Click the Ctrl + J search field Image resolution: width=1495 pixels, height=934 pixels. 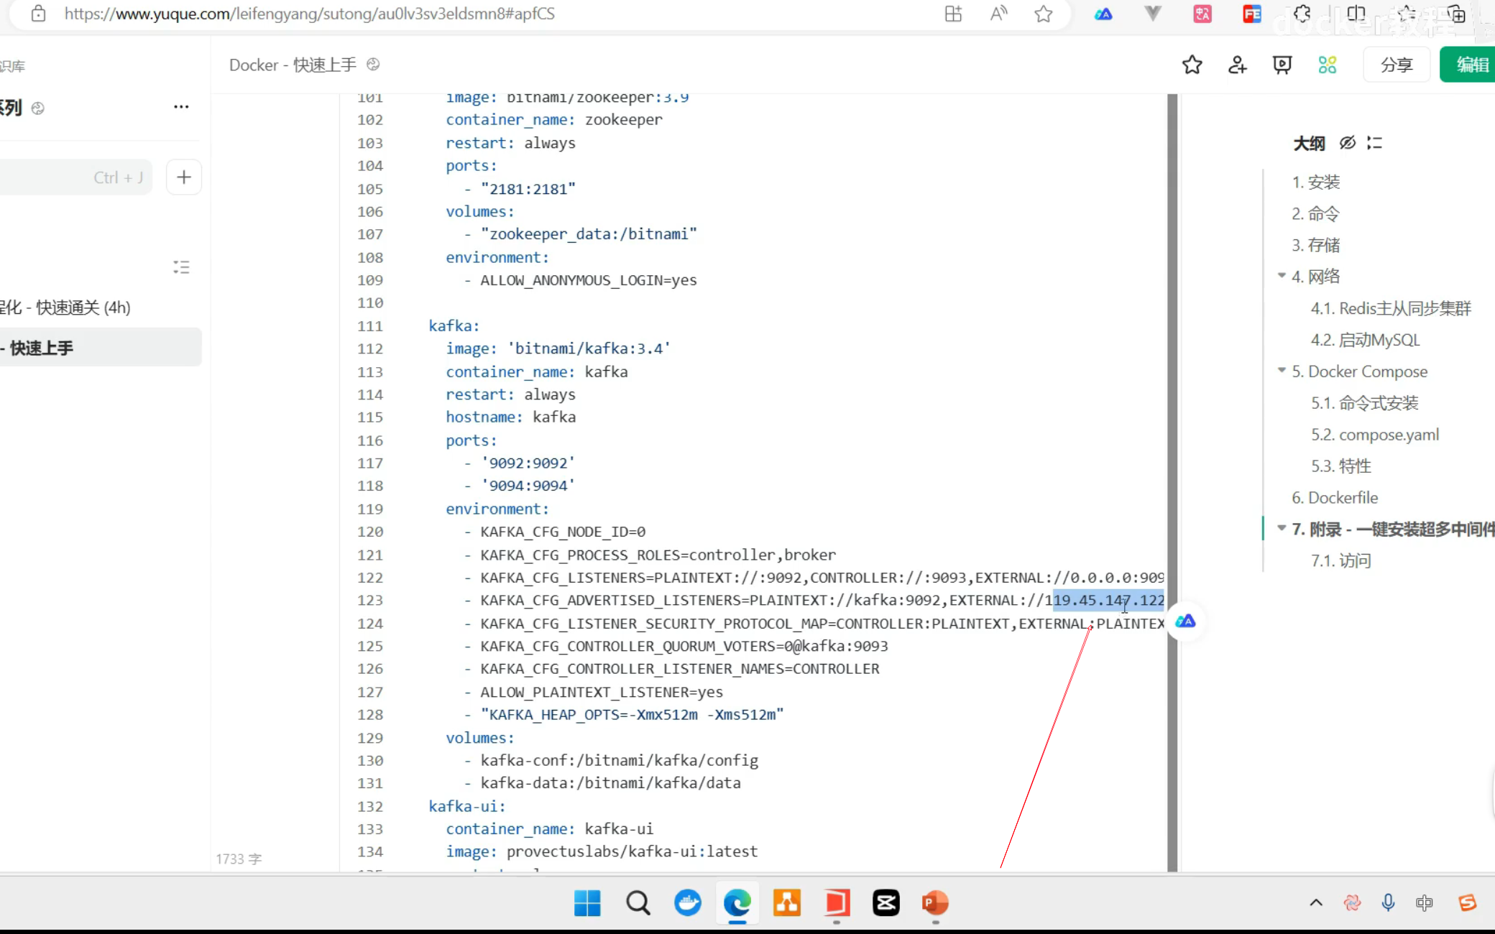(75, 177)
